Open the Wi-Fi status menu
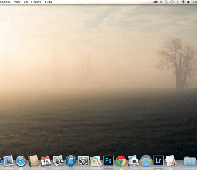The image size is (197, 170). coord(183,2)
